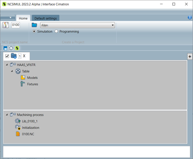Image resolution: width=193 pixels, height=159 pixels.
Task: Open the project path dropdown
Action: (x=113, y=25)
